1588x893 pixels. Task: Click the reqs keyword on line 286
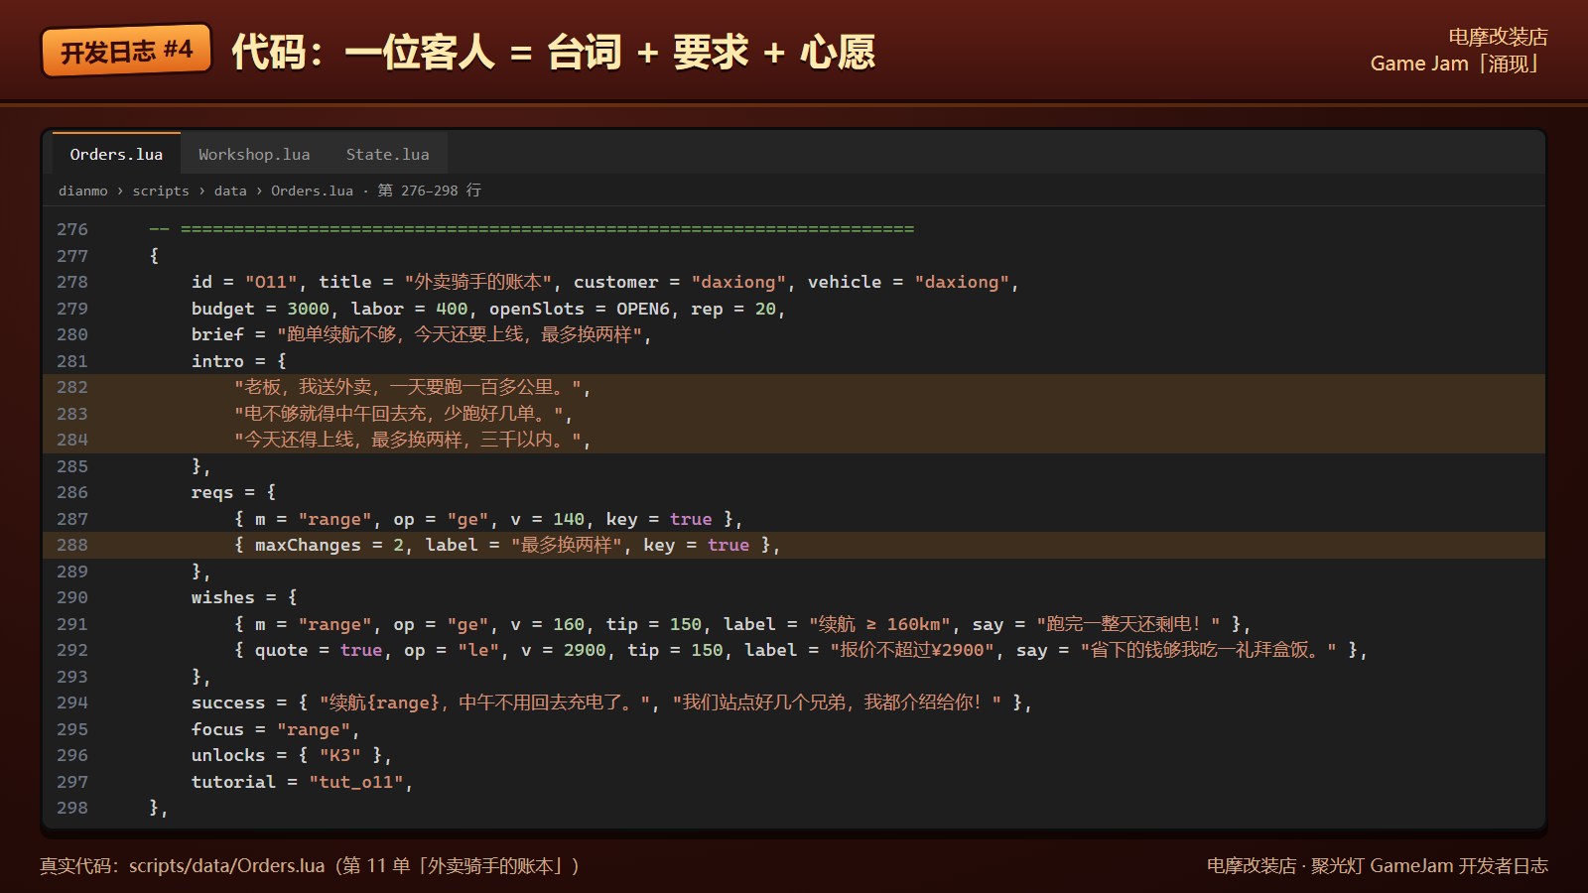[x=212, y=492]
